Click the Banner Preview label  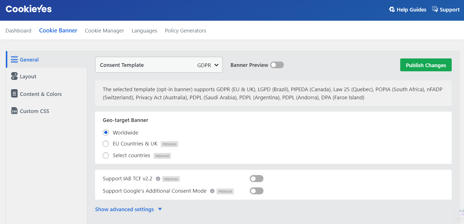(x=249, y=65)
